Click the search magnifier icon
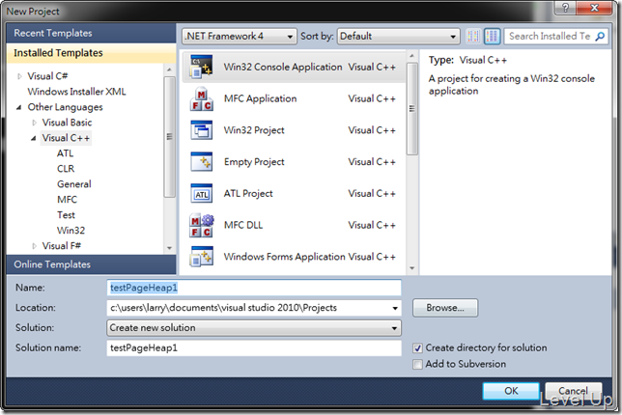 tap(600, 36)
